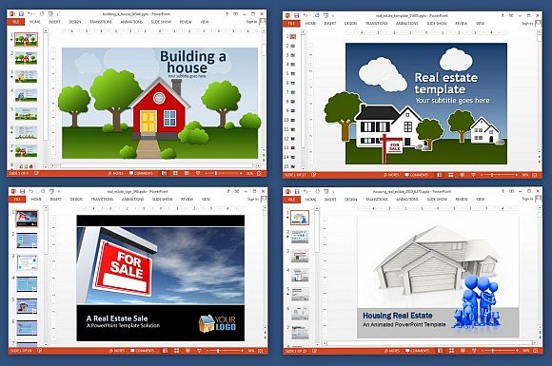Click Undo in the real estate template window
Screen dimensions: 552x366
306,15
